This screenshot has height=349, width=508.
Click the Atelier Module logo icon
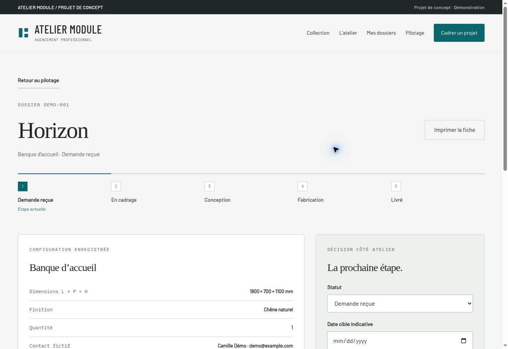(x=23, y=33)
